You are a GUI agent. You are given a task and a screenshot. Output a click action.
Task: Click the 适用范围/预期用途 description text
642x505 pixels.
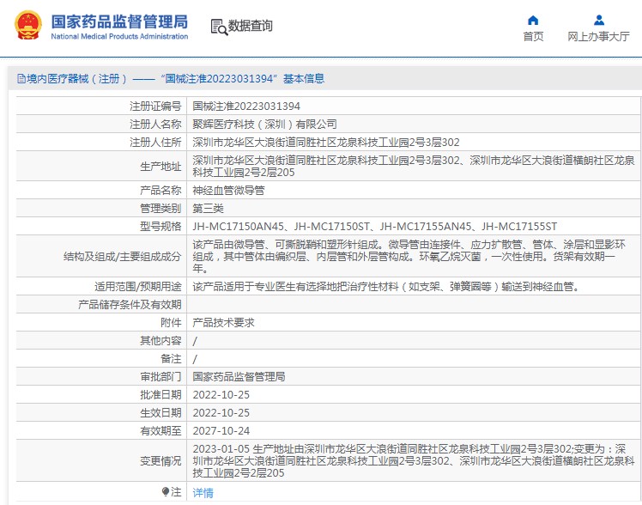pyautogui.click(x=387, y=287)
